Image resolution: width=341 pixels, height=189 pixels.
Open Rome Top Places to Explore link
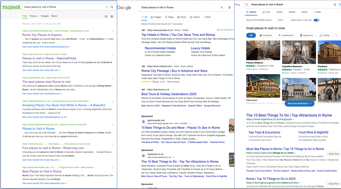[x=42, y=35]
